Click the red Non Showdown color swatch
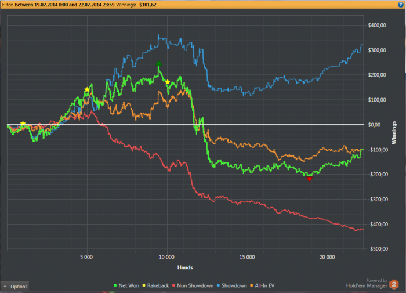 174,285
